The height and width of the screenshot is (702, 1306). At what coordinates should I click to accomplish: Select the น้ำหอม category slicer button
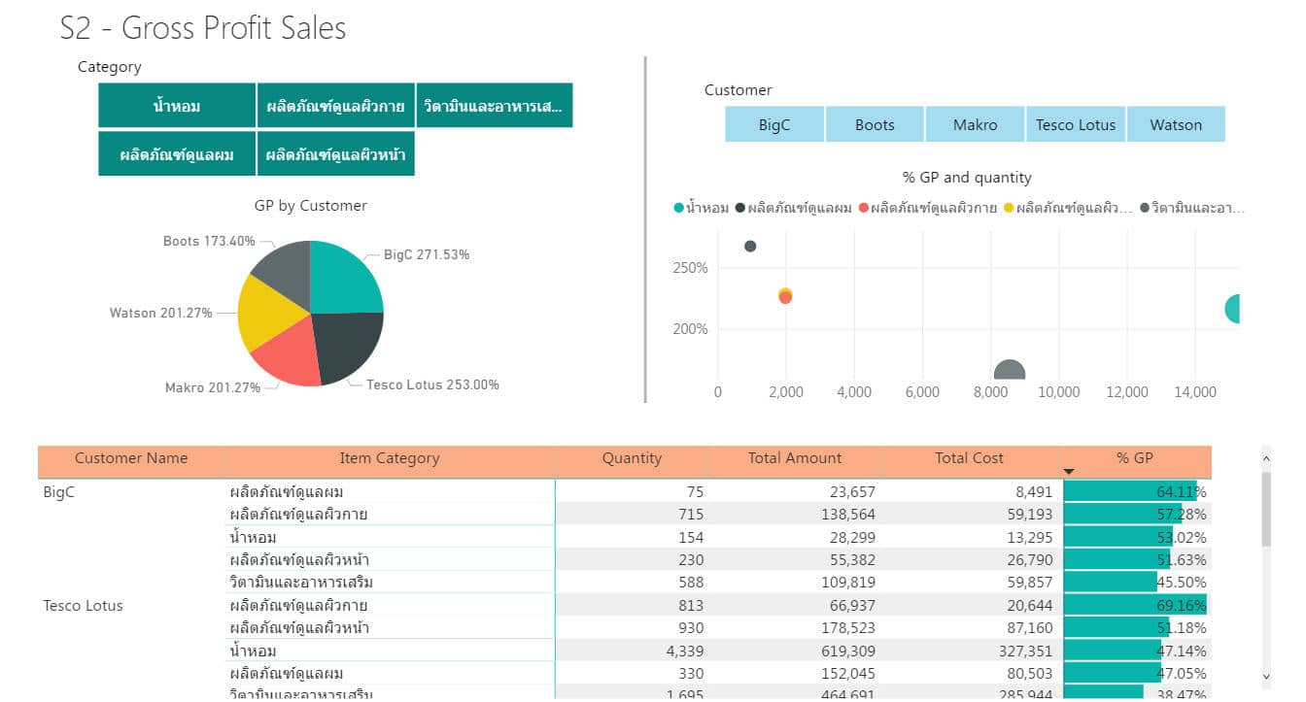click(177, 106)
